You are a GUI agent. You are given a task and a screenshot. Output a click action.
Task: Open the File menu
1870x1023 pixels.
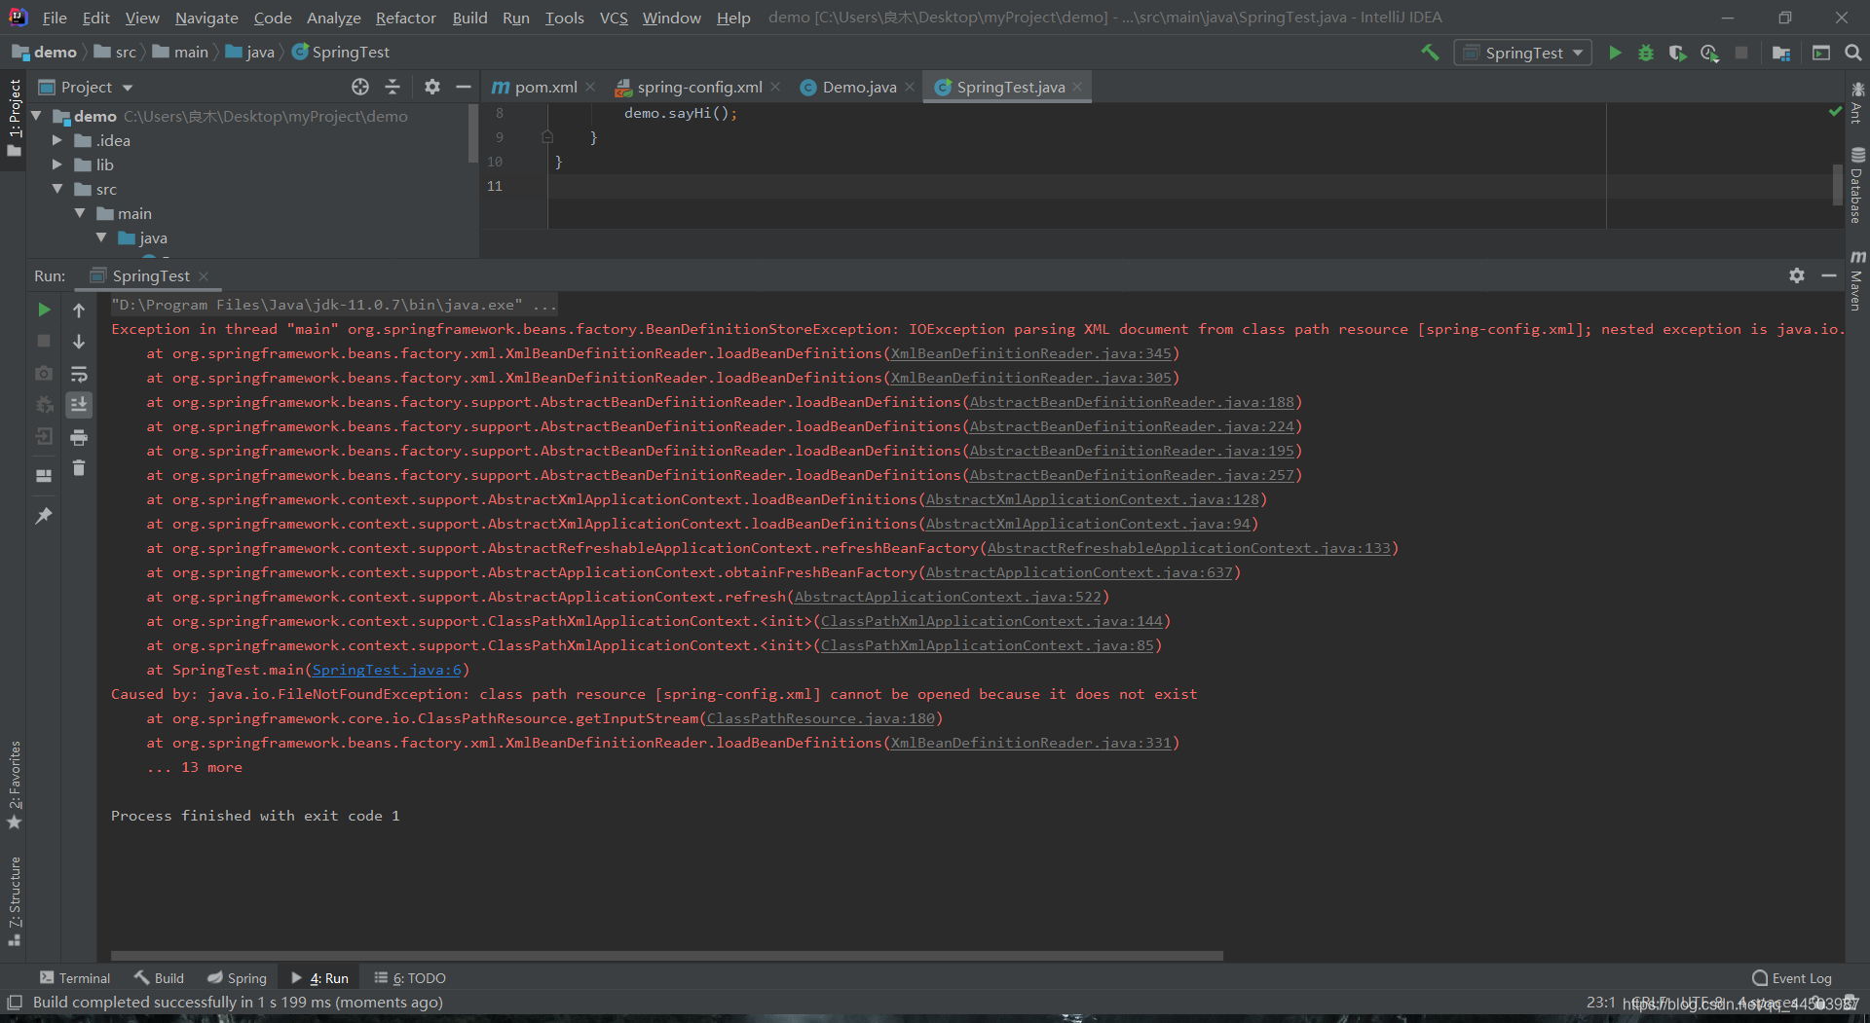pyautogui.click(x=55, y=18)
